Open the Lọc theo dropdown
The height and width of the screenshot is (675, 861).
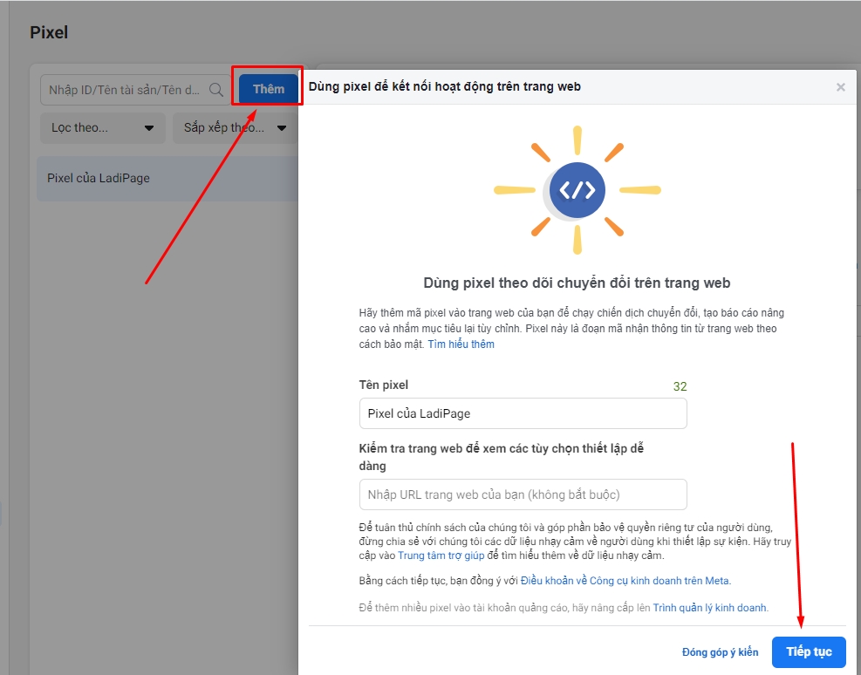pyautogui.click(x=102, y=127)
